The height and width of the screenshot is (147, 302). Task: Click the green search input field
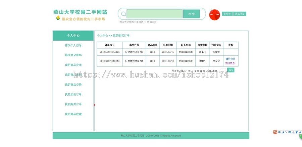tap(154, 14)
